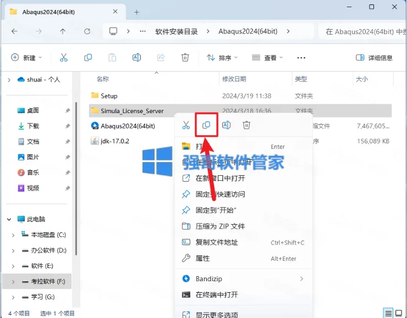Select the Setup folder row

tap(240, 96)
